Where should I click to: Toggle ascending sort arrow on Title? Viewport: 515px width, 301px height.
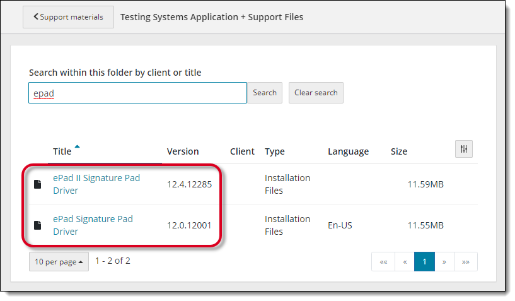(77, 146)
